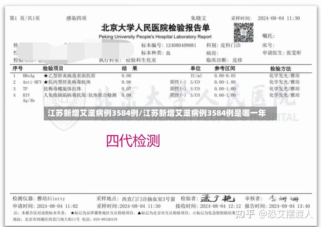
Task: Click the 检验项目 column header
Action: click(53, 68)
